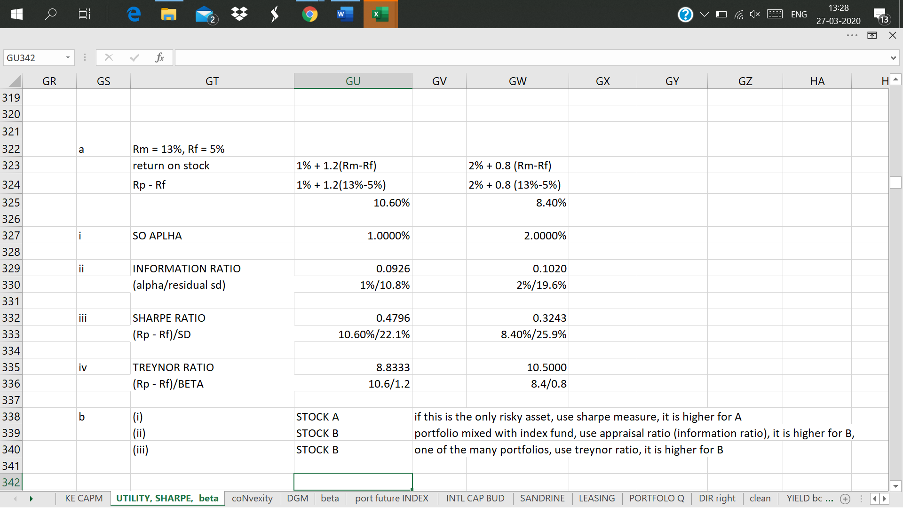The height and width of the screenshot is (508, 903).
Task: Click inside the formula bar input
Action: coord(531,58)
